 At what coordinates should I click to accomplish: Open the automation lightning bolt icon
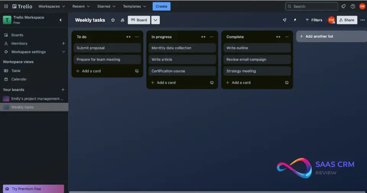pyautogui.click(x=295, y=20)
